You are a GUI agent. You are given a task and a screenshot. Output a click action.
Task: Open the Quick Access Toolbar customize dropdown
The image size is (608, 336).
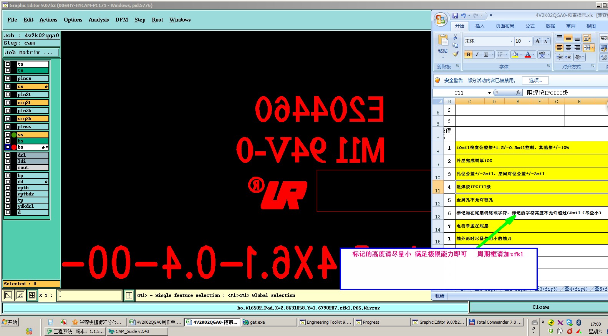(x=491, y=16)
